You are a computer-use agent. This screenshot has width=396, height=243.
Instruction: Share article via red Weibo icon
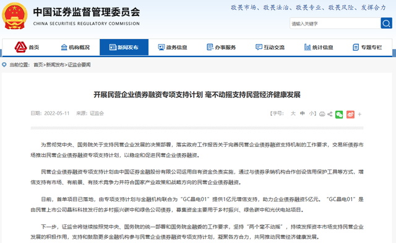(350, 115)
